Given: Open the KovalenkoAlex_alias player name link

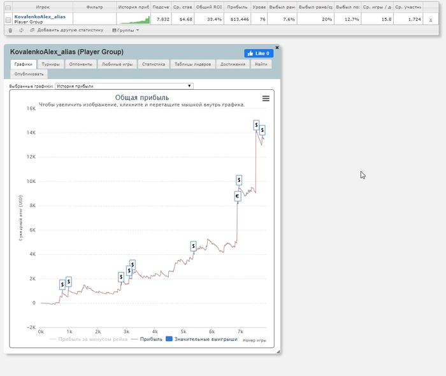Looking at the screenshot, I should 40,17.
